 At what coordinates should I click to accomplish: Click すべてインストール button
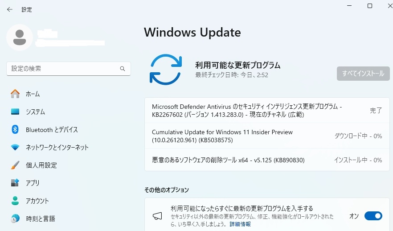tap(363, 74)
